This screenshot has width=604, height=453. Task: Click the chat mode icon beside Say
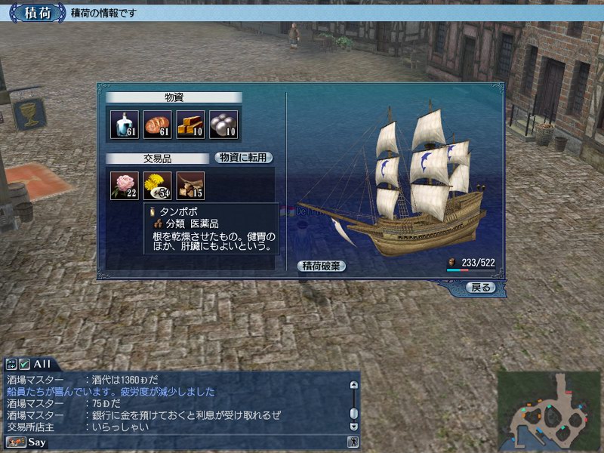(x=16, y=442)
